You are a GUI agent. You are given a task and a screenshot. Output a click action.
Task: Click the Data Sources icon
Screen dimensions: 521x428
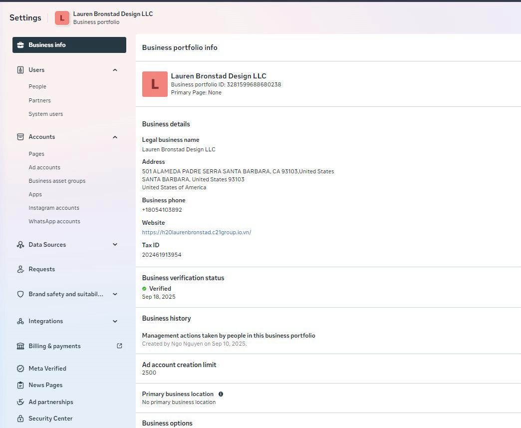point(20,245)
